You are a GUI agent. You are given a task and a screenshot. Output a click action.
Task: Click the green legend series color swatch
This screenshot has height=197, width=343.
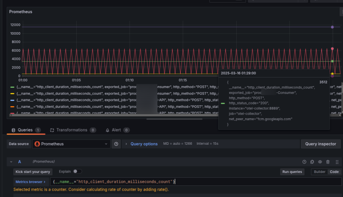(x=12, y=87)
